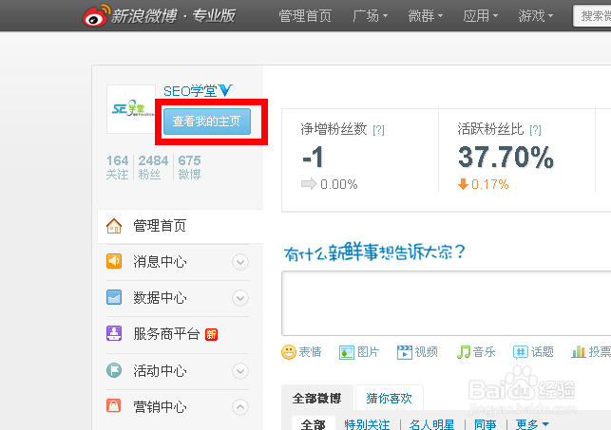Collapse the 营销中心 section chevron
The image size is (611, 430).
[240, 407]
